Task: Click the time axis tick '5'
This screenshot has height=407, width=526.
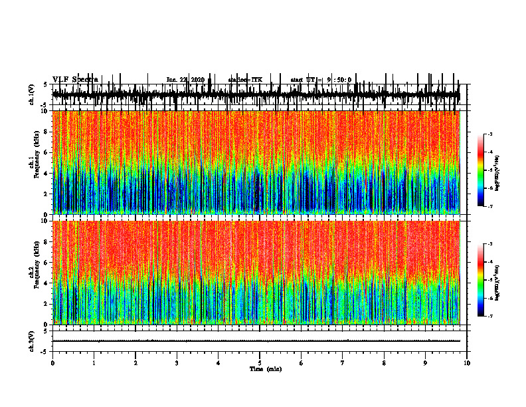Action: [260, 363]
